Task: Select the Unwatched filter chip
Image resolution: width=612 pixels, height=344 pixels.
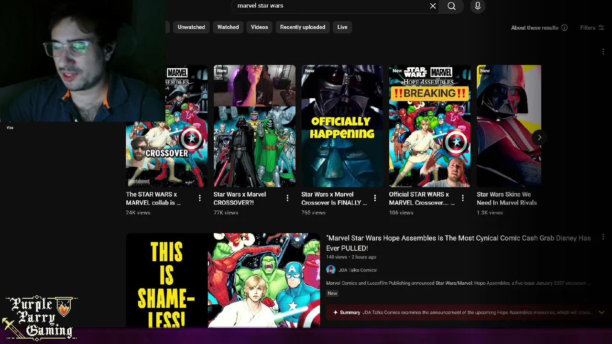Action: point(191,27)
